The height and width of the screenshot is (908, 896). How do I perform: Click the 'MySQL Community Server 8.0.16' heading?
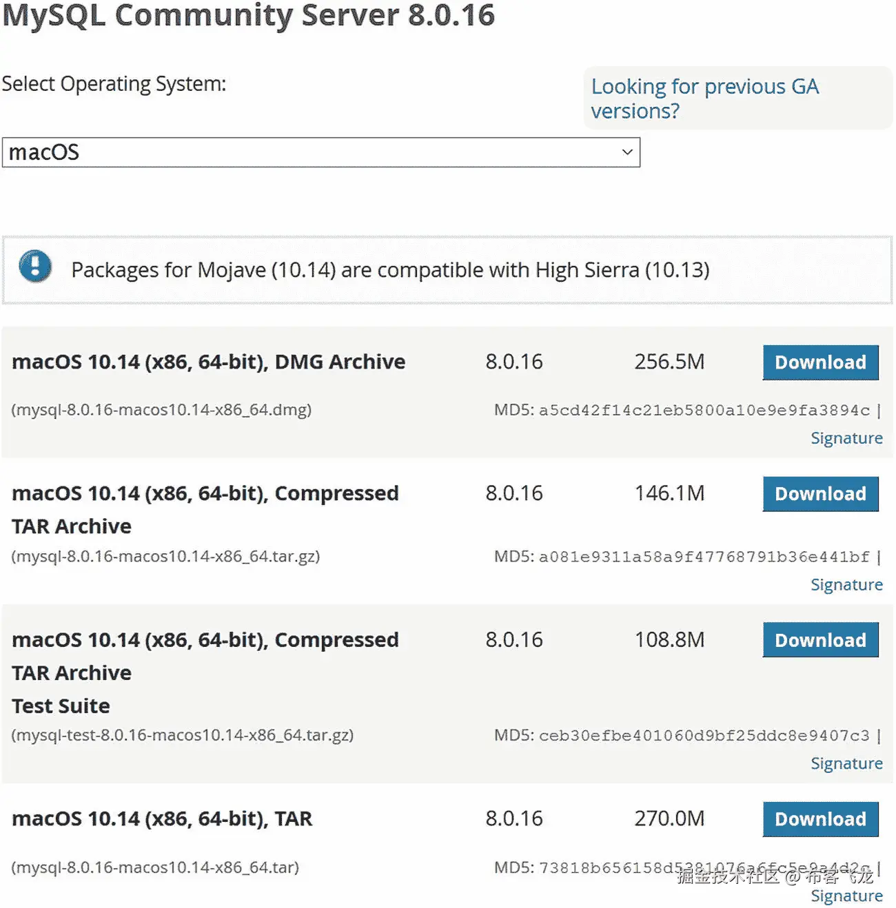coord(248,15)
